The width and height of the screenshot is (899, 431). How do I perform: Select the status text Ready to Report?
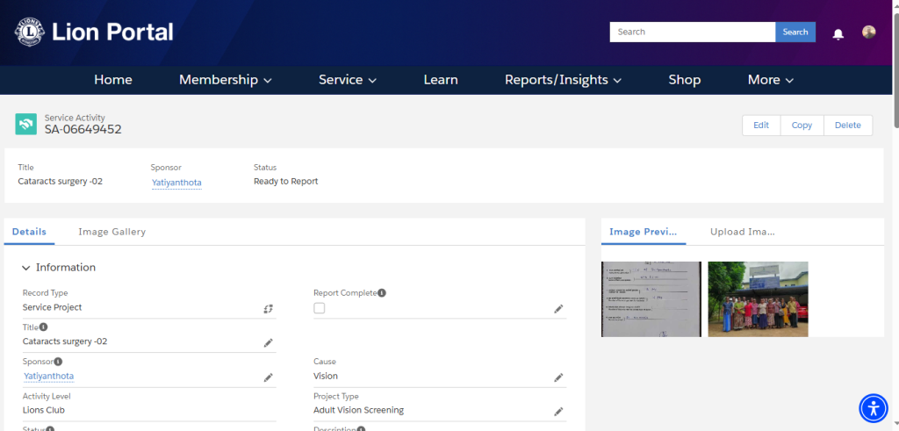click(285, 182)
